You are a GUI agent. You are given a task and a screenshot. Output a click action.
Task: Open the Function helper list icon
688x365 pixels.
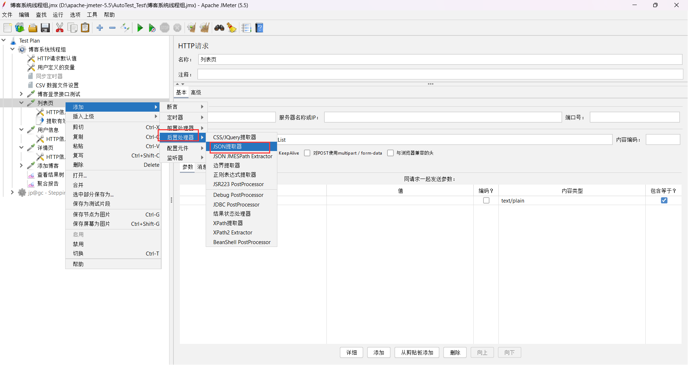click(247, 28)
